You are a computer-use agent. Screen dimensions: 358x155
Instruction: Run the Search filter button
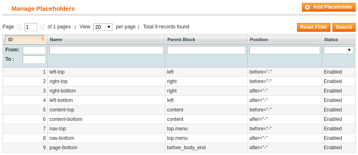[344, 27]
